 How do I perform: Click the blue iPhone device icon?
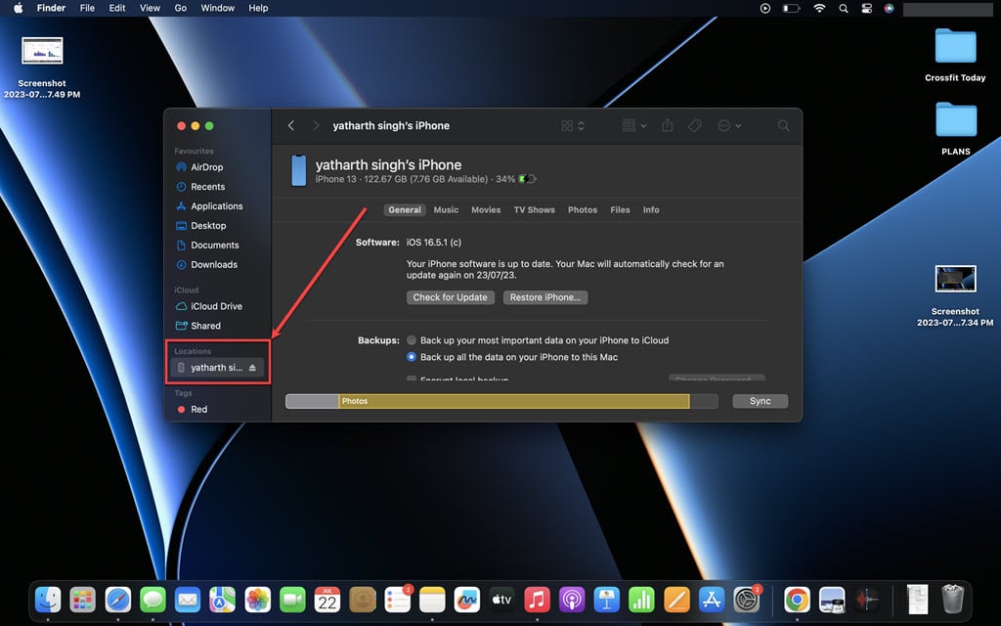[x=299, y=170]
